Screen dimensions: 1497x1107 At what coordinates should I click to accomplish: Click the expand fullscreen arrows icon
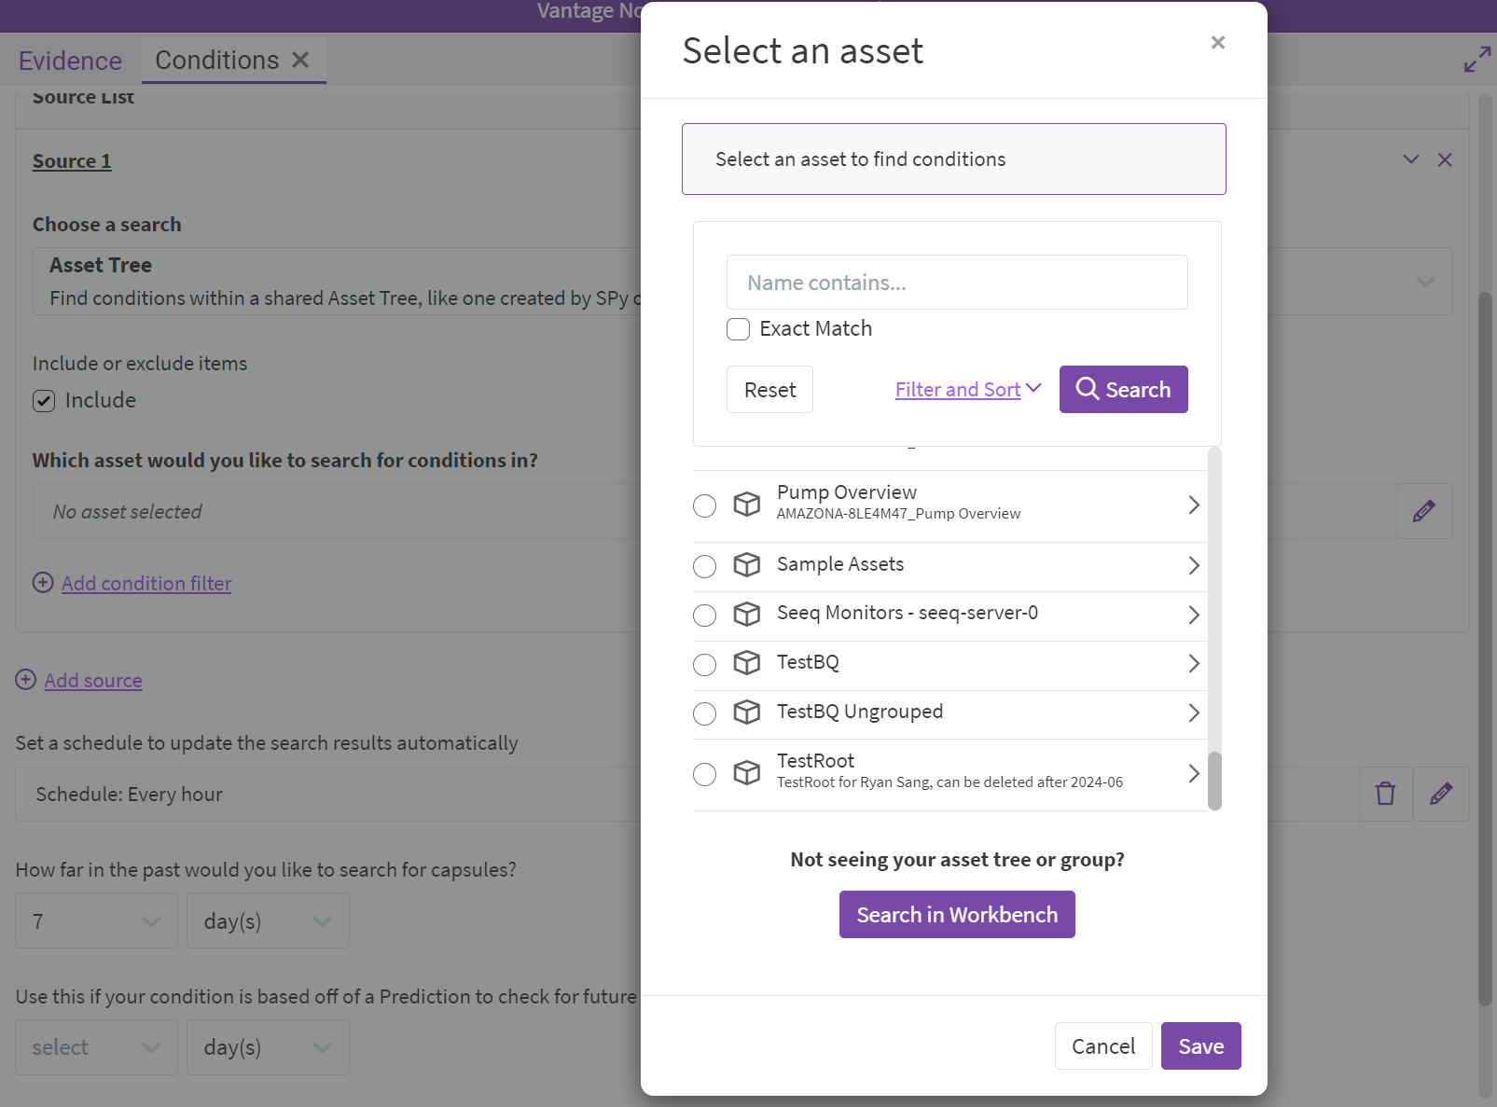pos(1476,60)
